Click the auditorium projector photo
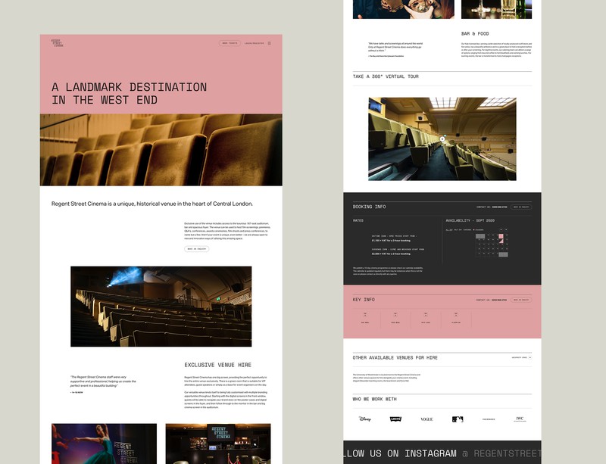Screen dimensions: 606x464 tap(161, 306)
